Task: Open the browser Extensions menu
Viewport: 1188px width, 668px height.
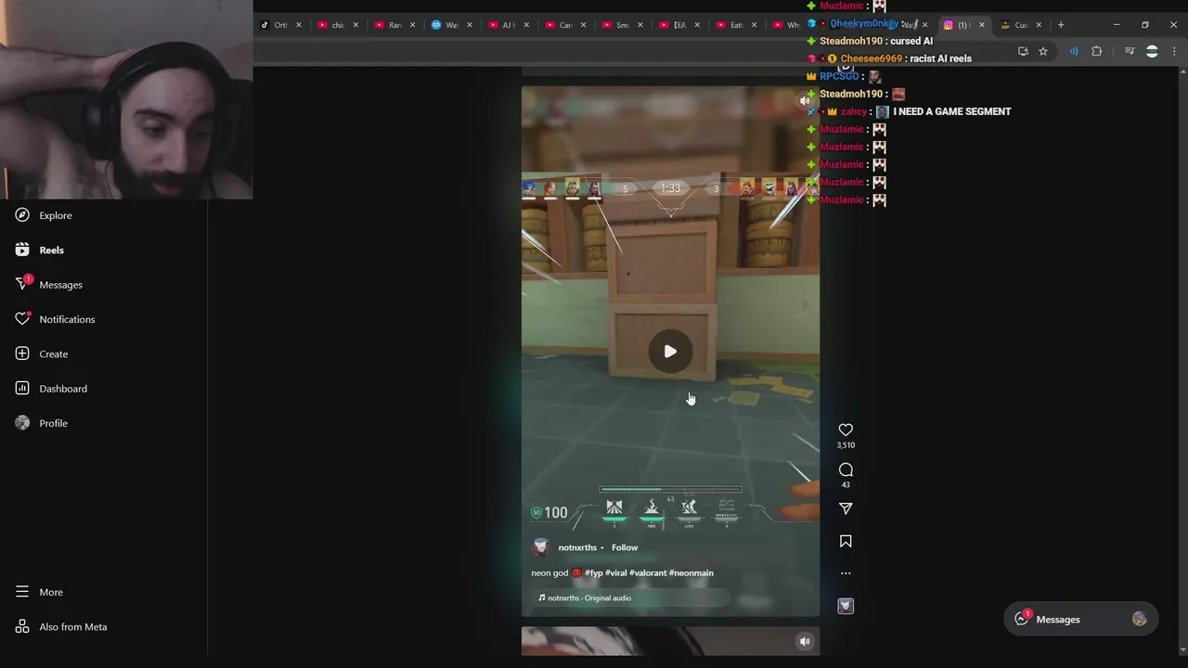Action: [x=1096, y=51]
